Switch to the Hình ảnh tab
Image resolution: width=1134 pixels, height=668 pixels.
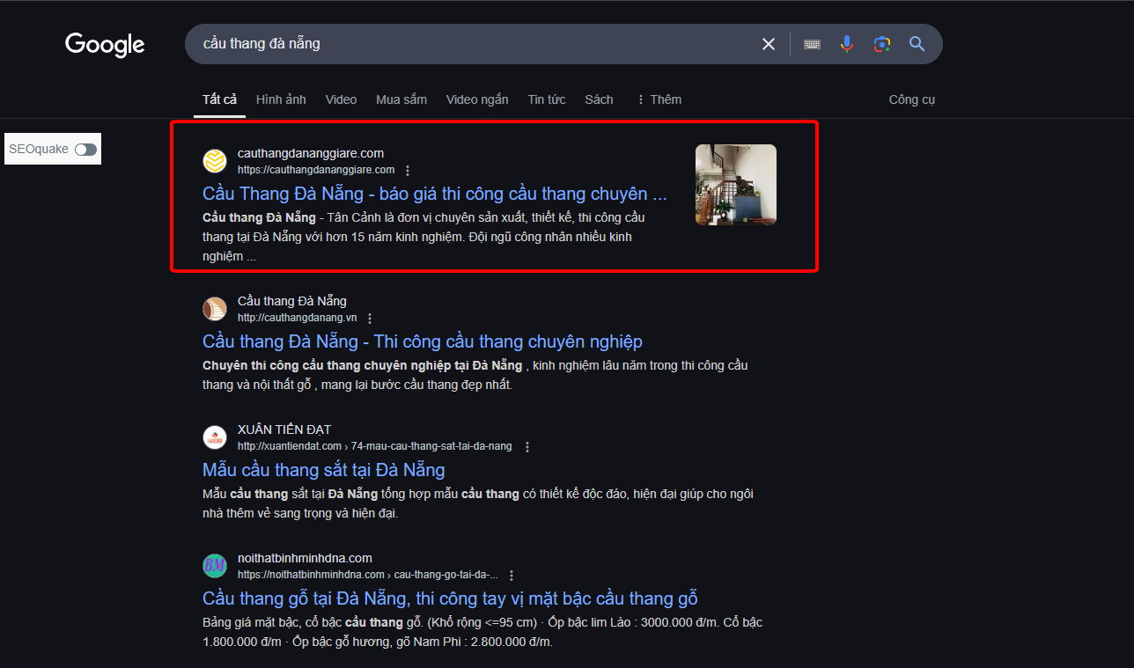(x=281, y=99)
